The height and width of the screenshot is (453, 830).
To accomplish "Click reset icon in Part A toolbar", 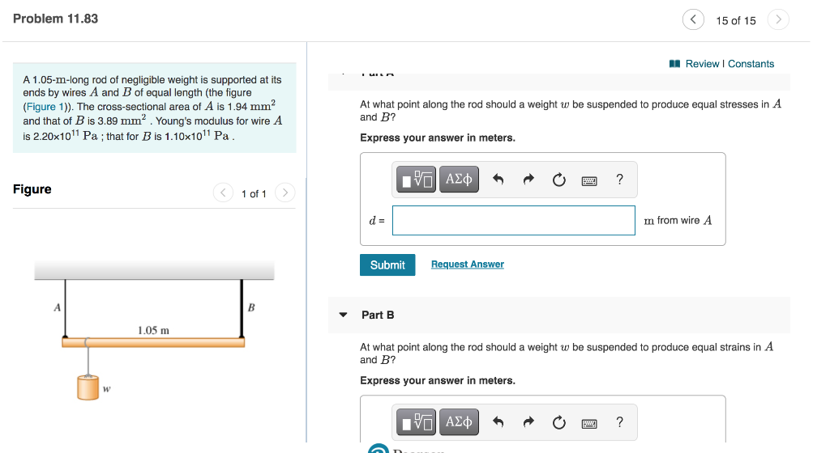I will point(559,180).
